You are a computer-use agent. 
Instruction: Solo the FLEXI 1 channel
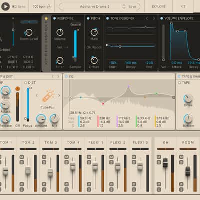pyautogui.click(x=89, y=162)
